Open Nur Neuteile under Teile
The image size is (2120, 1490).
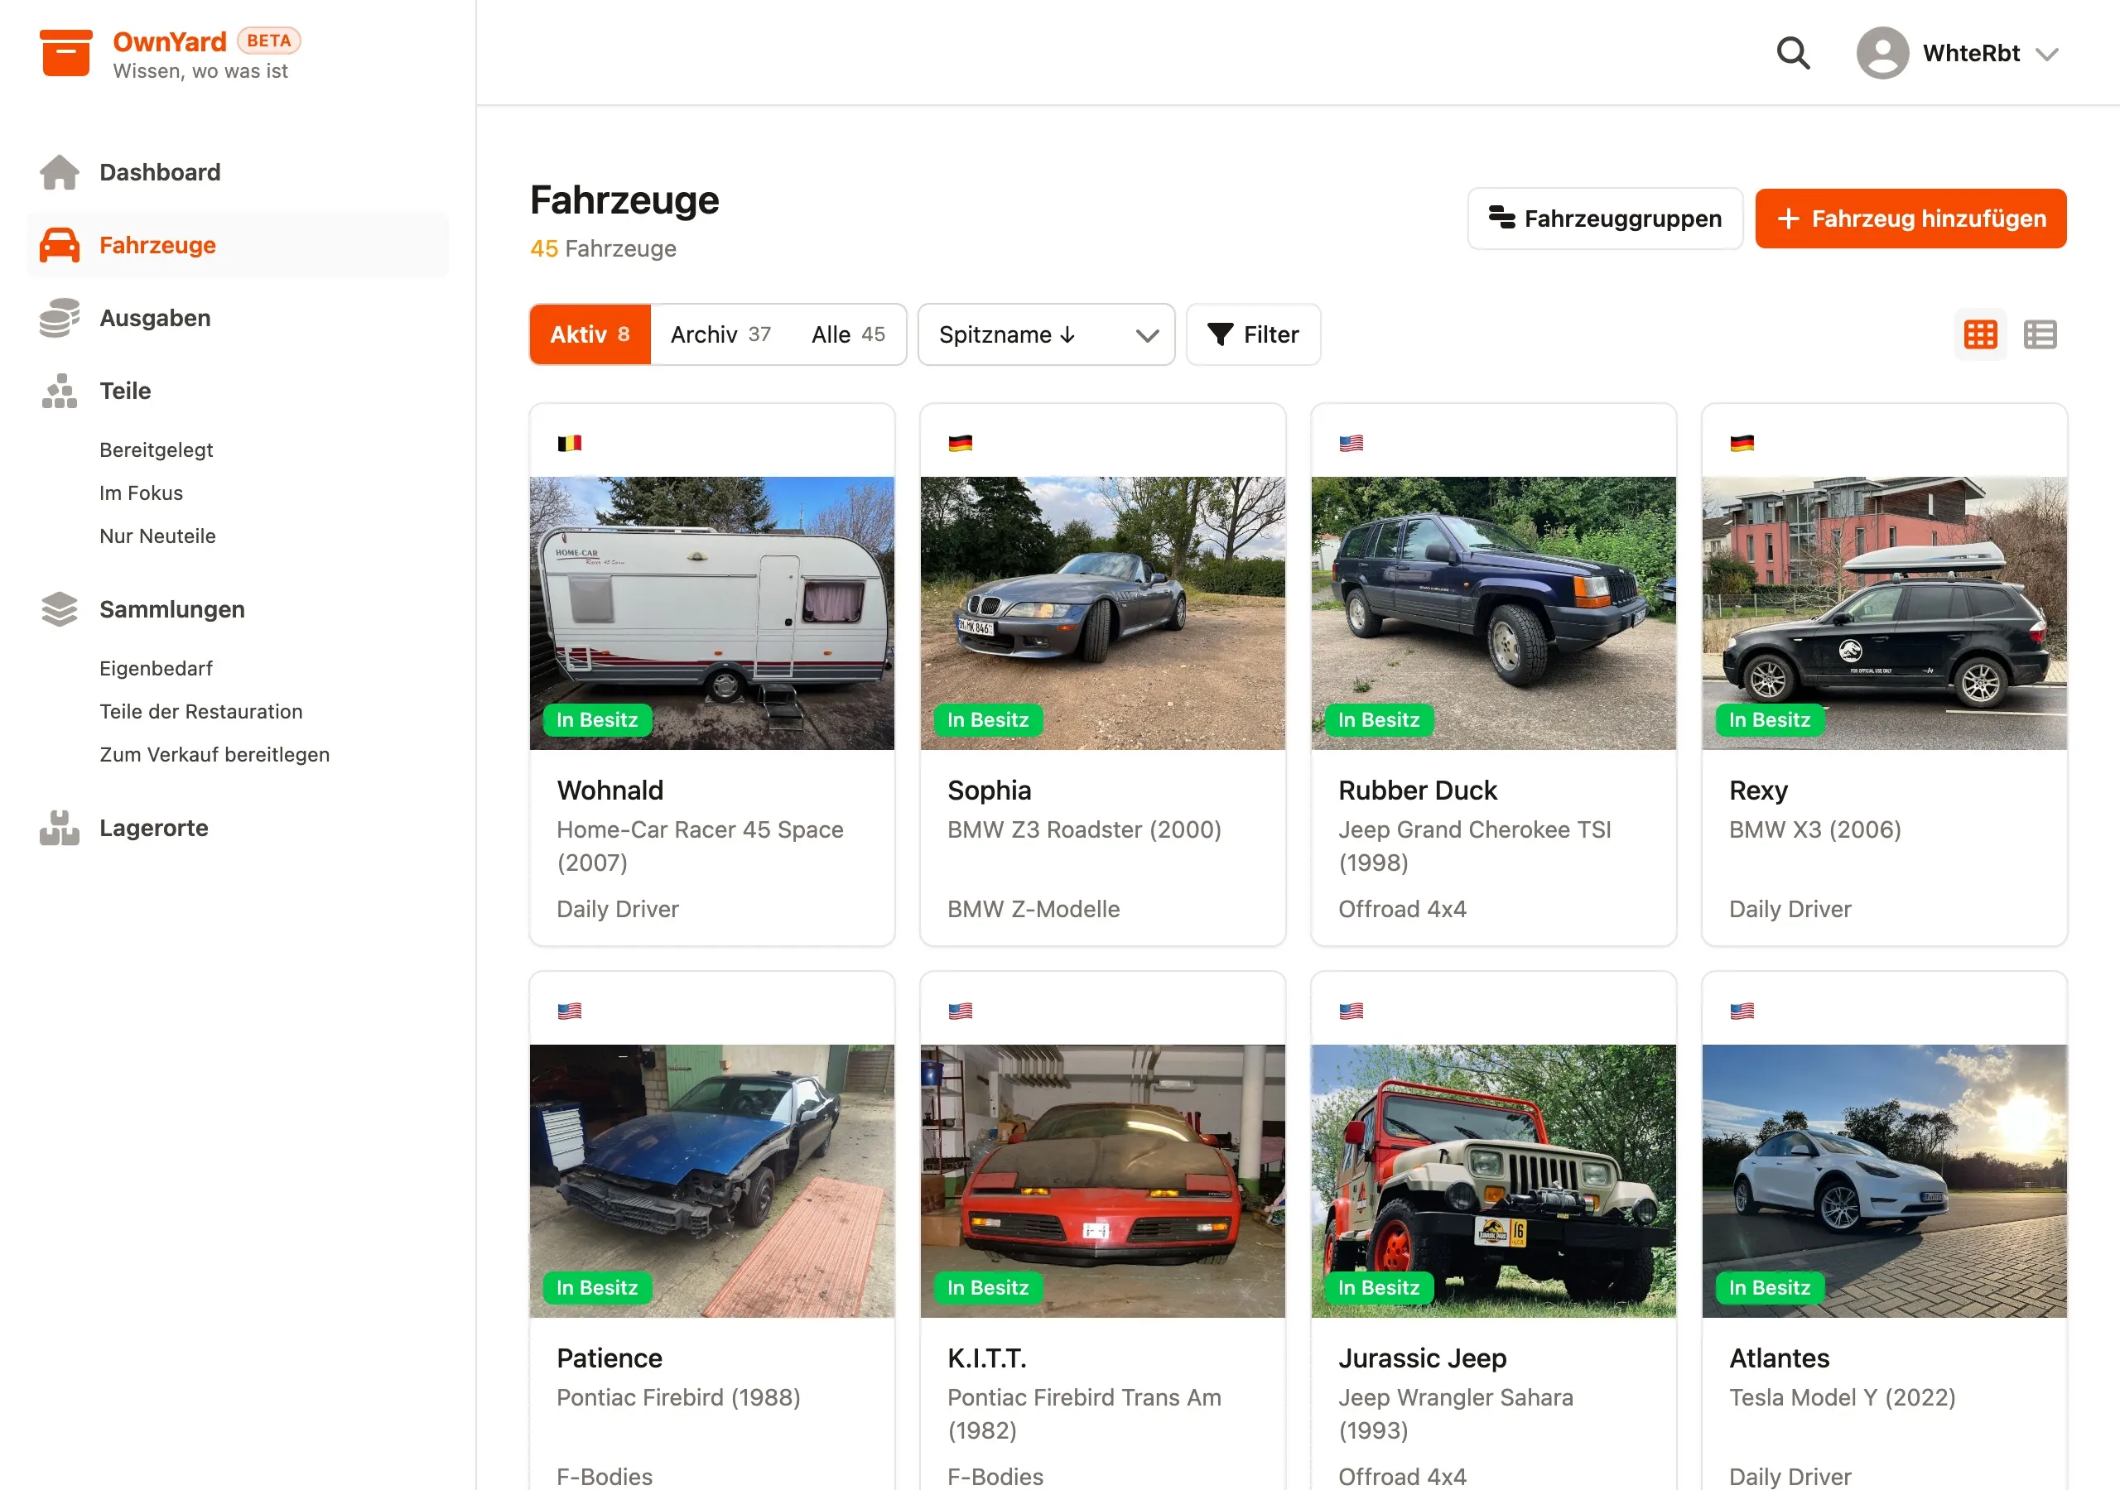point(158,536)
